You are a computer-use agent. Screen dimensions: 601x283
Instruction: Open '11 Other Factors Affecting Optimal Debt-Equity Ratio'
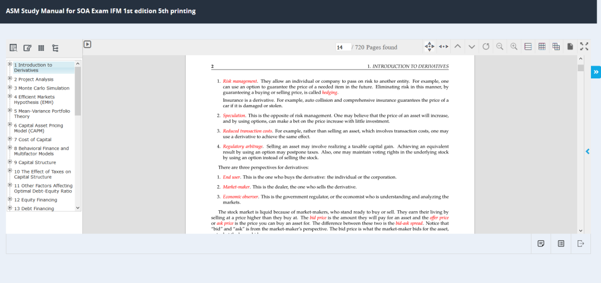(x=43, y=188)
